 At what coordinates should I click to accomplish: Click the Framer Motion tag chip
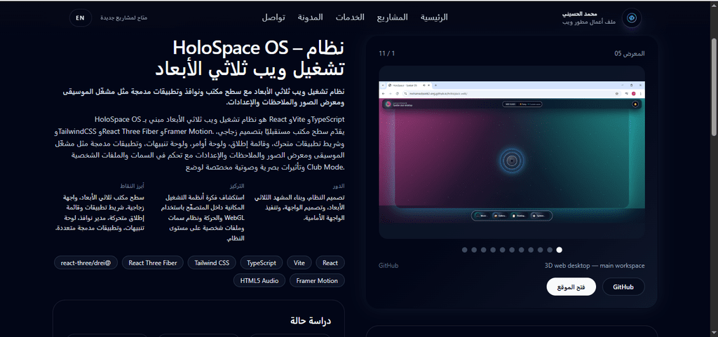(x=317, y=281)
